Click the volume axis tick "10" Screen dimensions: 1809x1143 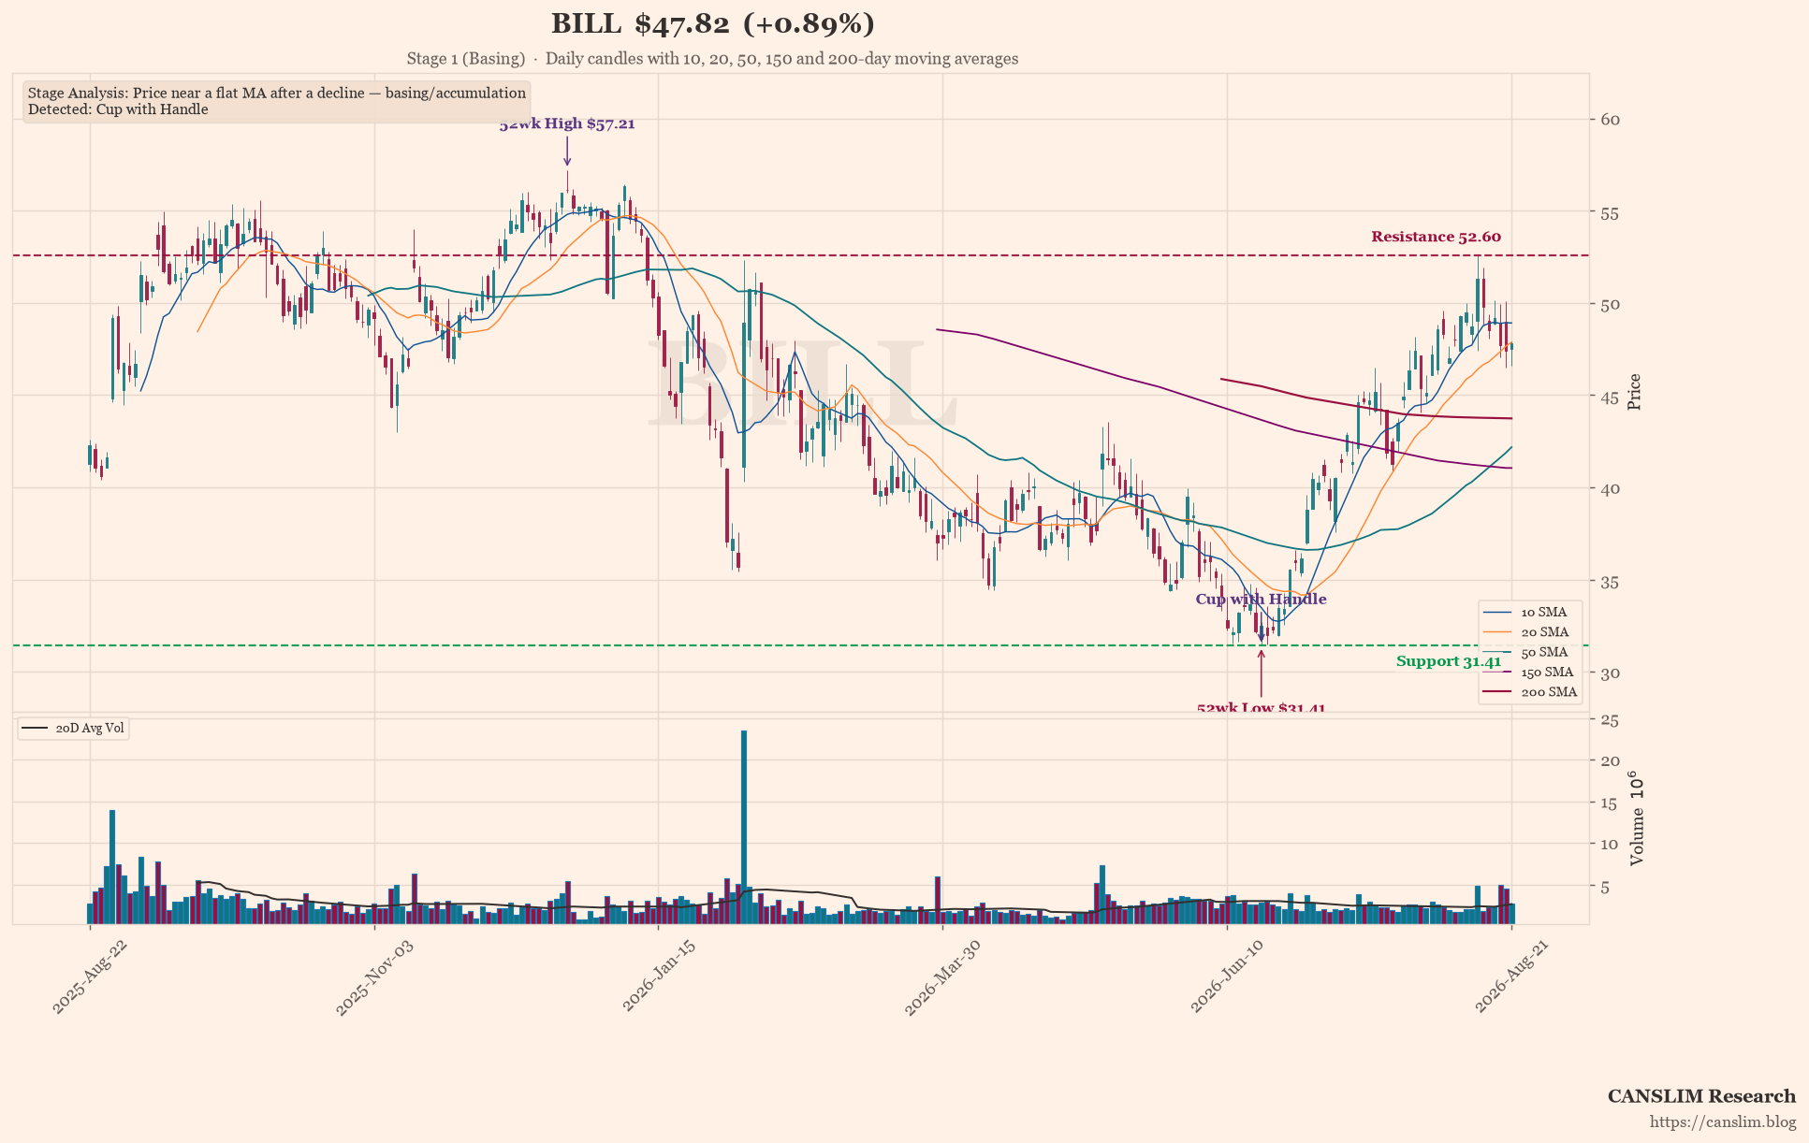pos(1611,845)
